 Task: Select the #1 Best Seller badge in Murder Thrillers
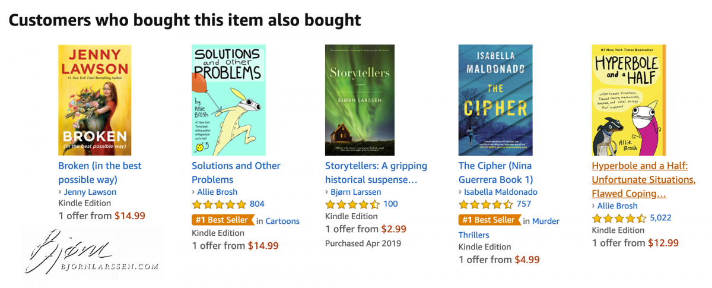point(489,220)
